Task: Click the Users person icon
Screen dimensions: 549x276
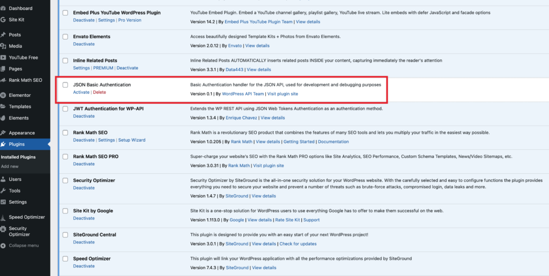Action: 3,179
